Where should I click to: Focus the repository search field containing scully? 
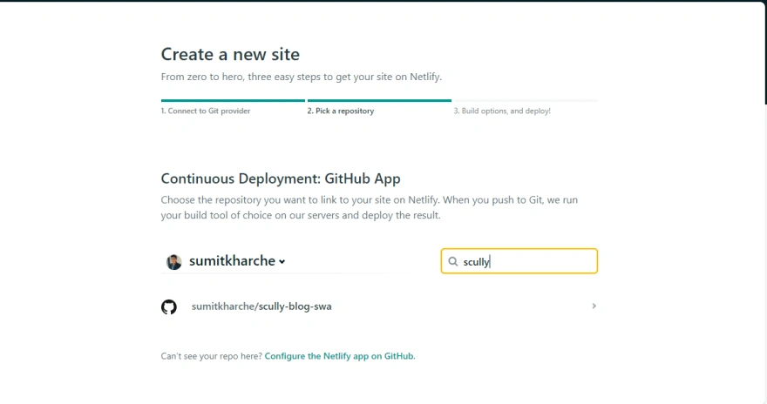point(519,261)
